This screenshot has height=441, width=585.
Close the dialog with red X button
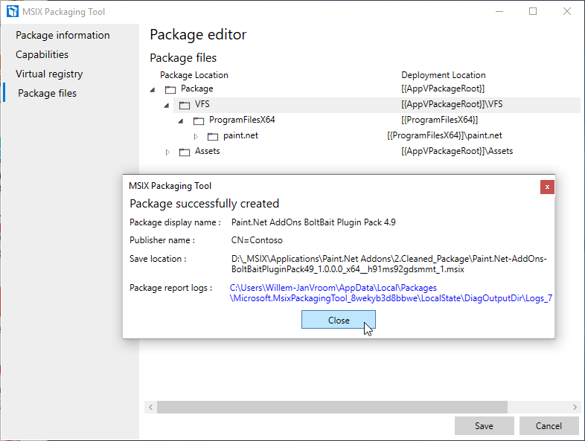coord(547,187)
